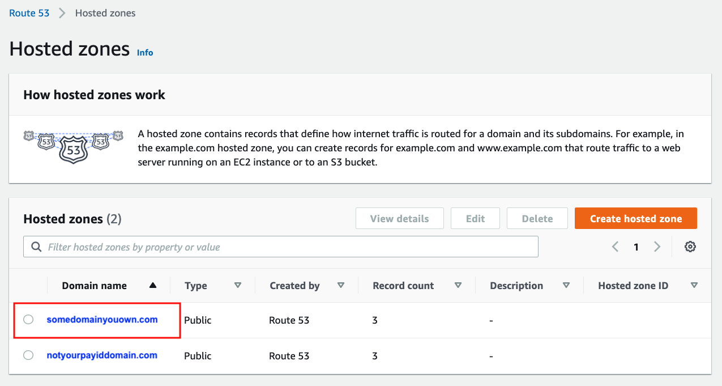The width and height of the screenshot is (722, 386).
Task: Click the search magnifier icon
Action: click(36, 247)
